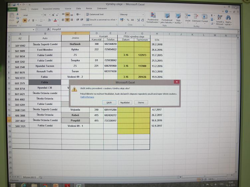The image size is (250, 187).
Task: Click the decrease indent icon
Action: pyautogui.click(x=78, y=20)
